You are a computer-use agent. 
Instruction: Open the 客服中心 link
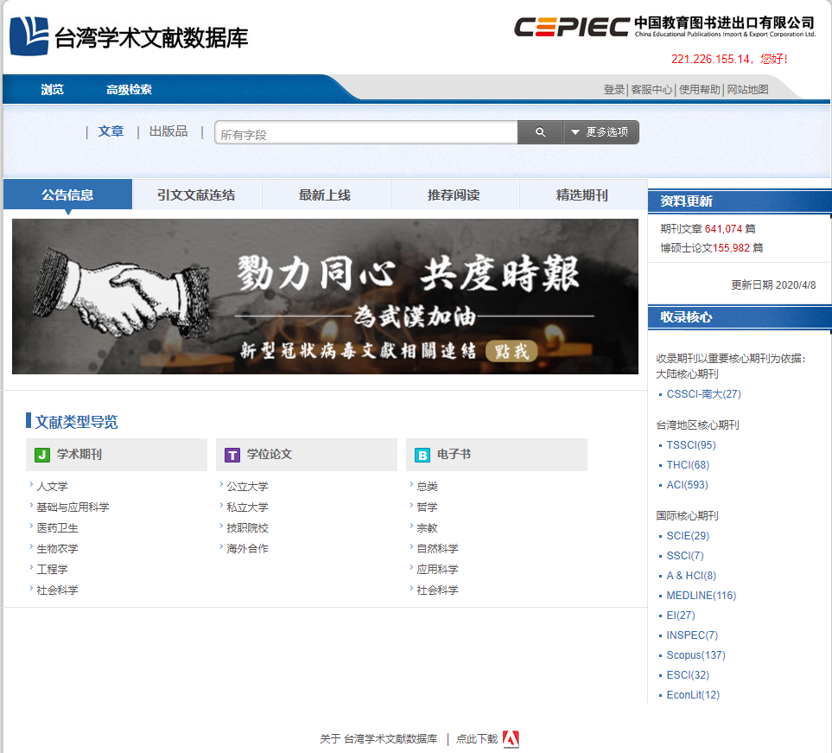[651, 89]
